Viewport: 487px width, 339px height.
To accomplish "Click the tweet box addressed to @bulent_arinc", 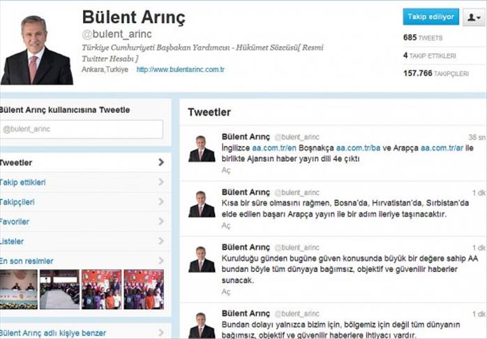I will (x=81, y=129).
